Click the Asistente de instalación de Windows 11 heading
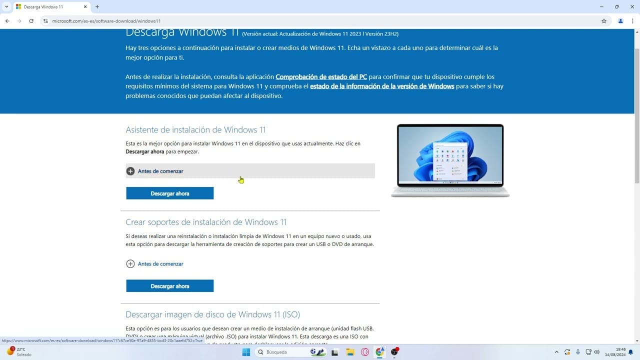 tap(195, 130)
